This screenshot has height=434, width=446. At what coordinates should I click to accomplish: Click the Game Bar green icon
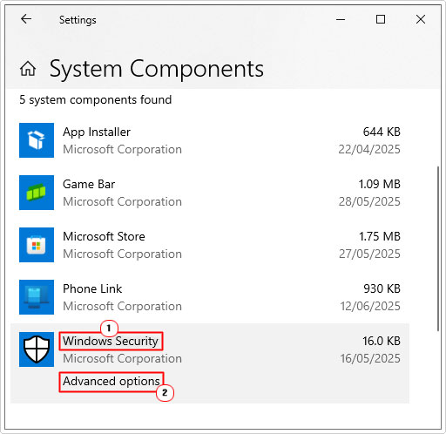(37, 193)
